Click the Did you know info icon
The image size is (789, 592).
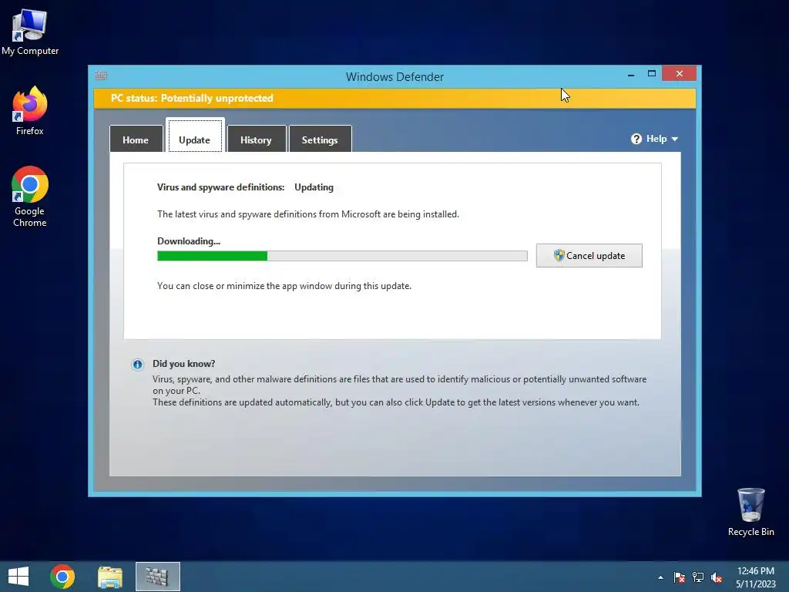coord(137,365)
